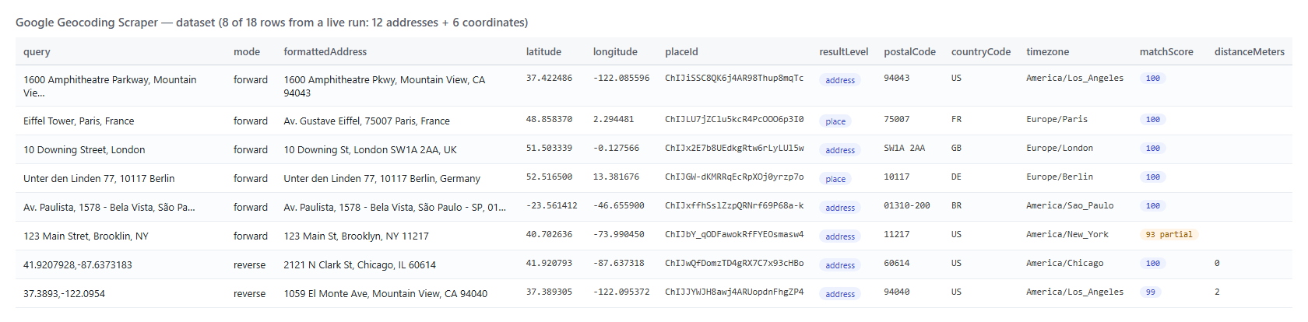Click the 'Unter den Linden 77, 10117 Berlin' query cell
Screen dimensions: 1308x322
tap(99, 178)
